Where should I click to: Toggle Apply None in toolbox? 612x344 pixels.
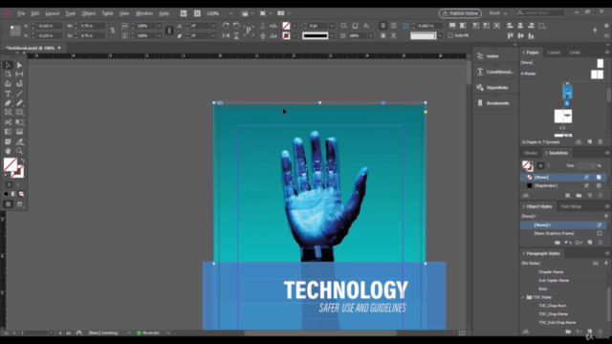(x=21, y=194)
